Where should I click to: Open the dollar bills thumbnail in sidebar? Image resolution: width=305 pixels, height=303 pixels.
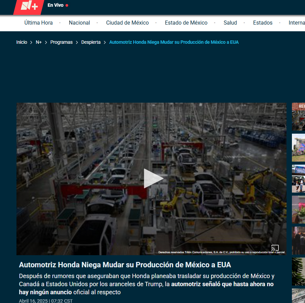point(298,296)
